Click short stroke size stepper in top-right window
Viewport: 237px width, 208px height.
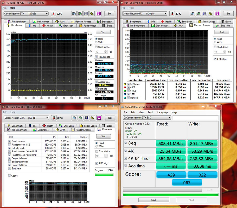coord(225,52)
